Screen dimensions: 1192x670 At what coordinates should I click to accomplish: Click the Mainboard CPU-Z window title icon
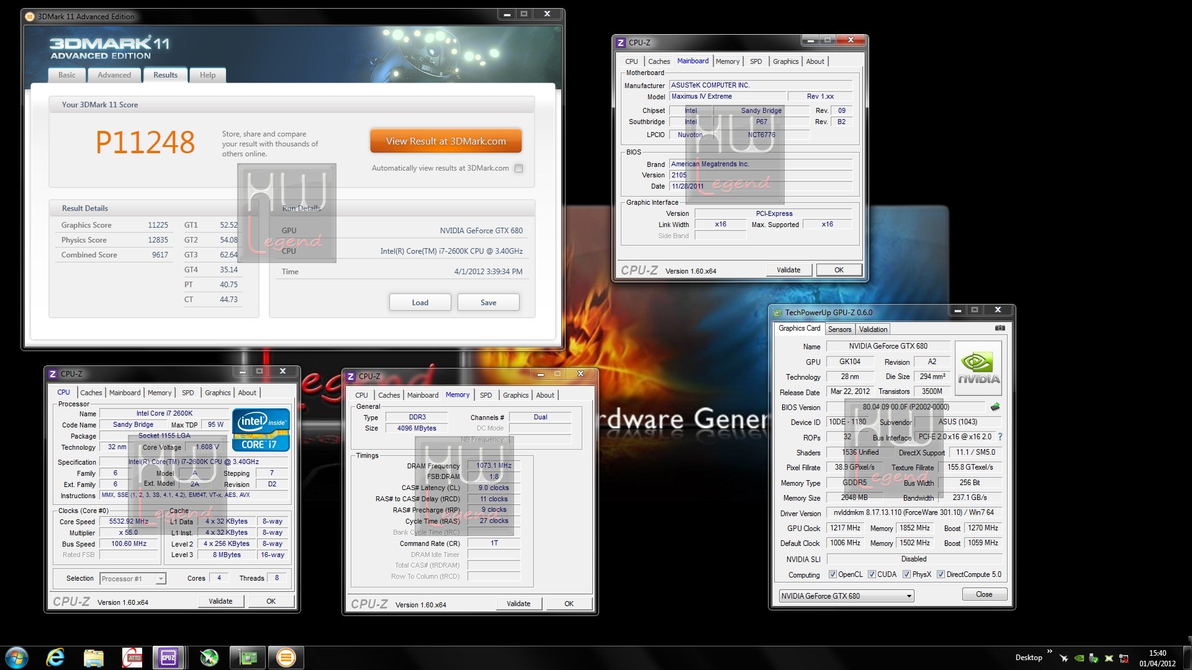621,42
